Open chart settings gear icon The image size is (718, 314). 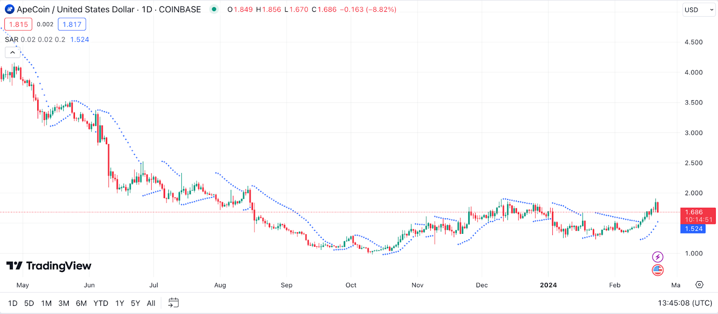click(x=699, y=285)
